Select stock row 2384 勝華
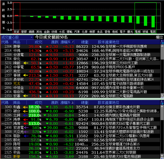The image size is (164, 159). pos(81,46)
